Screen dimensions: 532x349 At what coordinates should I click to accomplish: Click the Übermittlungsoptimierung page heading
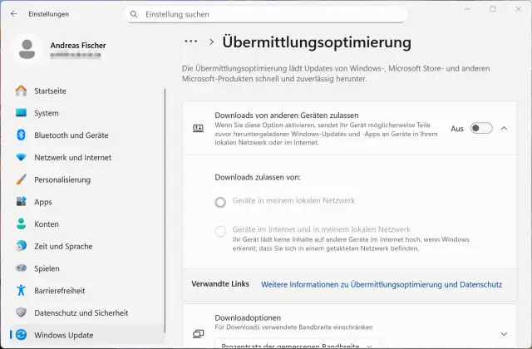[x=317, y=42]
